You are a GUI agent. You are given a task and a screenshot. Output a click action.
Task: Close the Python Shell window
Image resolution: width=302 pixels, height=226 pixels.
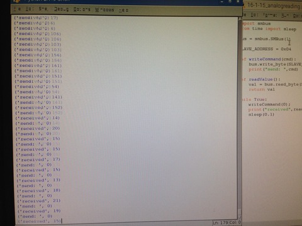[238, 1]
